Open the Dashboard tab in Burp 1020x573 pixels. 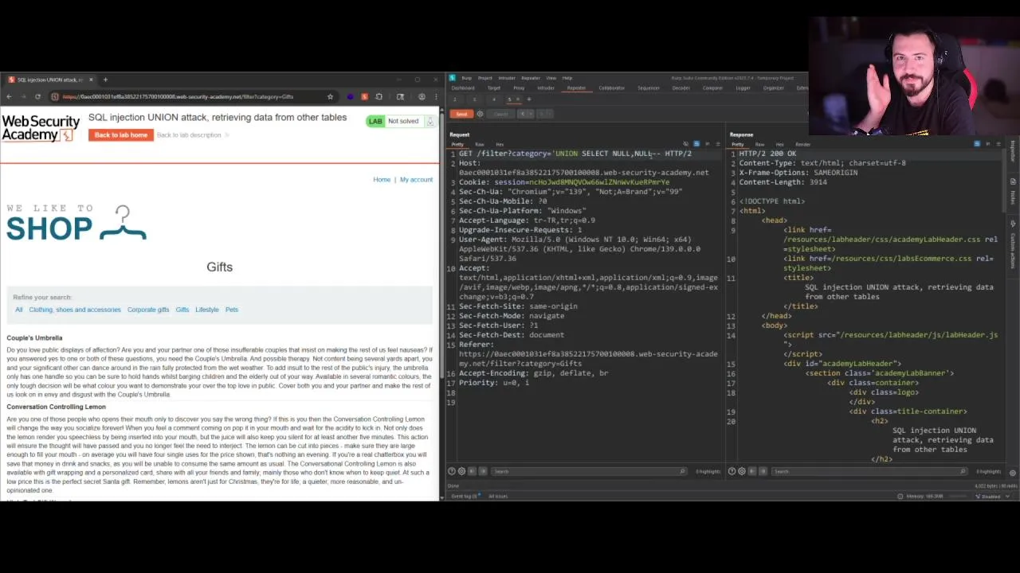pos(463,88)
